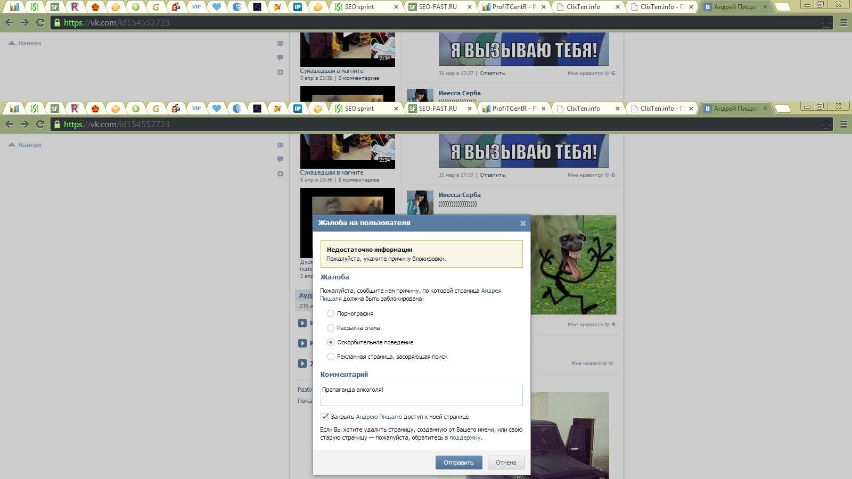
Task: Open 'Инесса Серба' name link in lower window
Action: (460, 195)
